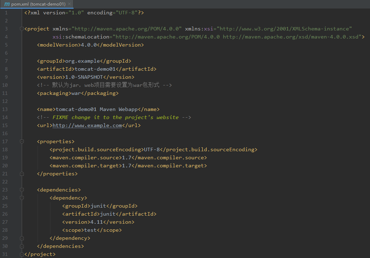Click the opening <dependencies> tag
370x258 pixels.
(59, 190)
